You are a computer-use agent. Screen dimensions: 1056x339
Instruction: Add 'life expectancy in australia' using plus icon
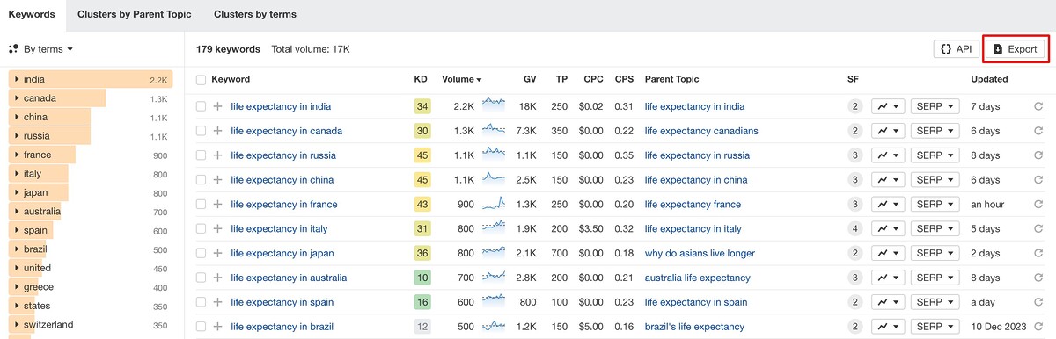[x=217, y=278]
